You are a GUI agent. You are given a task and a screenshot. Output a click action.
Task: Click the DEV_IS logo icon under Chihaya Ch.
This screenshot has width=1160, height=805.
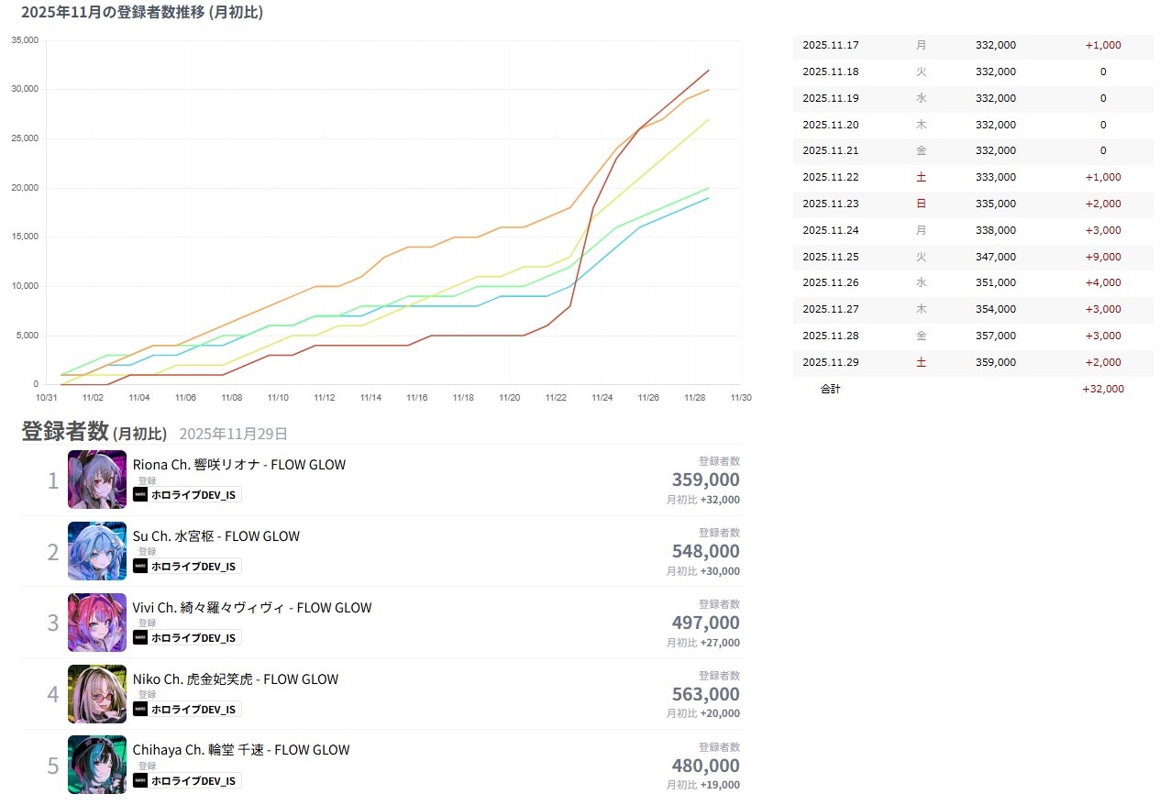[x=140, y=780]
